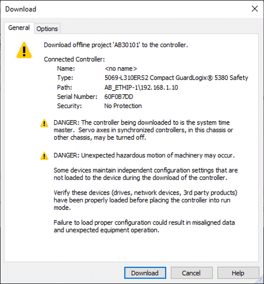264x284 pixels.
Task: Cancel the download dialog
Action: 191,273
